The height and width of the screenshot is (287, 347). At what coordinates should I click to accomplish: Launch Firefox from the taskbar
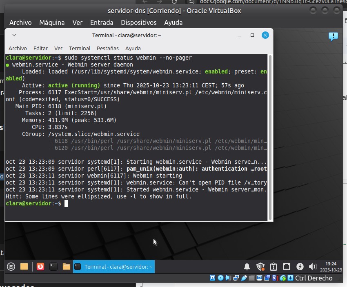[40, 267]
